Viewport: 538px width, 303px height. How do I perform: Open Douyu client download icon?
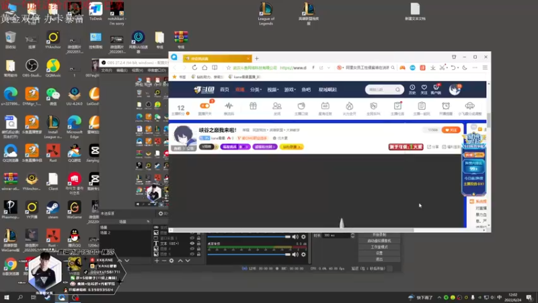[x=436, y=90]
